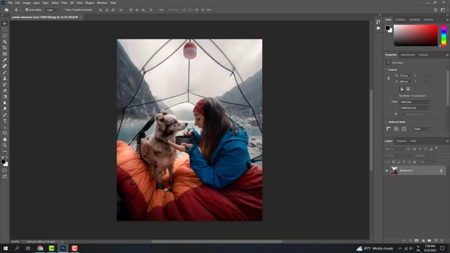Select the Eyedropper tool
This screenshot has width=450, height=253.
pos(5,60)
